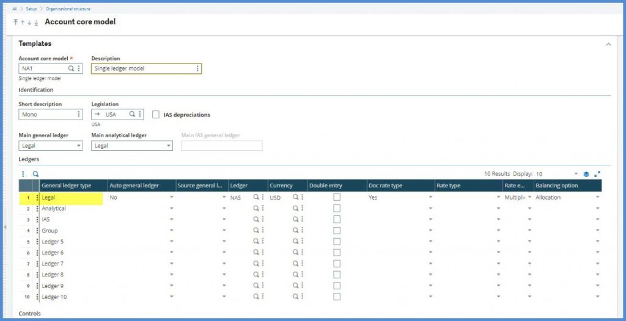Collapse the Templates section chevron

click(608, 44)
